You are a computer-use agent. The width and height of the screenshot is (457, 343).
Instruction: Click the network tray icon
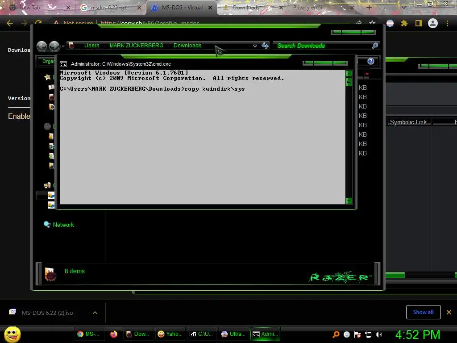(x=368, y=335)
